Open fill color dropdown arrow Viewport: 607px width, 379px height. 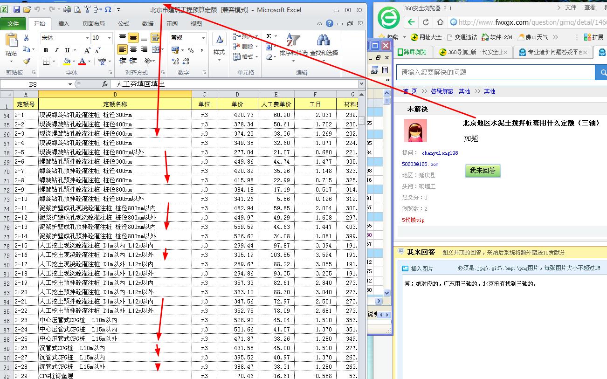click(74, 61)
